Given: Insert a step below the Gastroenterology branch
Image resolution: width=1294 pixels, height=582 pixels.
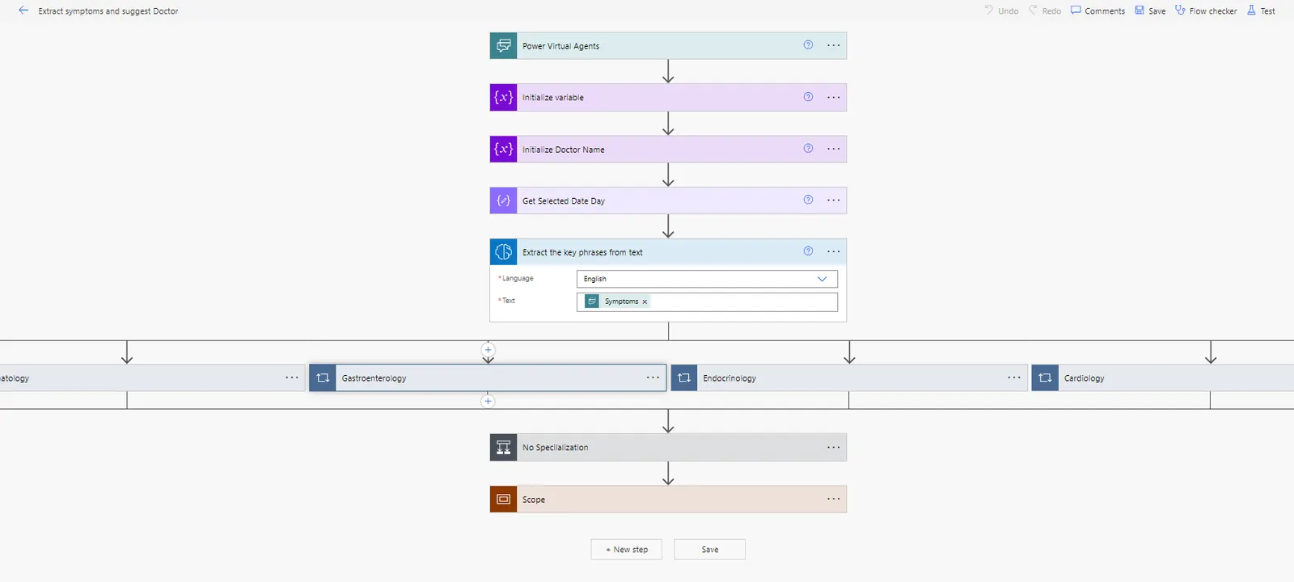Looking at the screenshot, I should tap(488, 402).
